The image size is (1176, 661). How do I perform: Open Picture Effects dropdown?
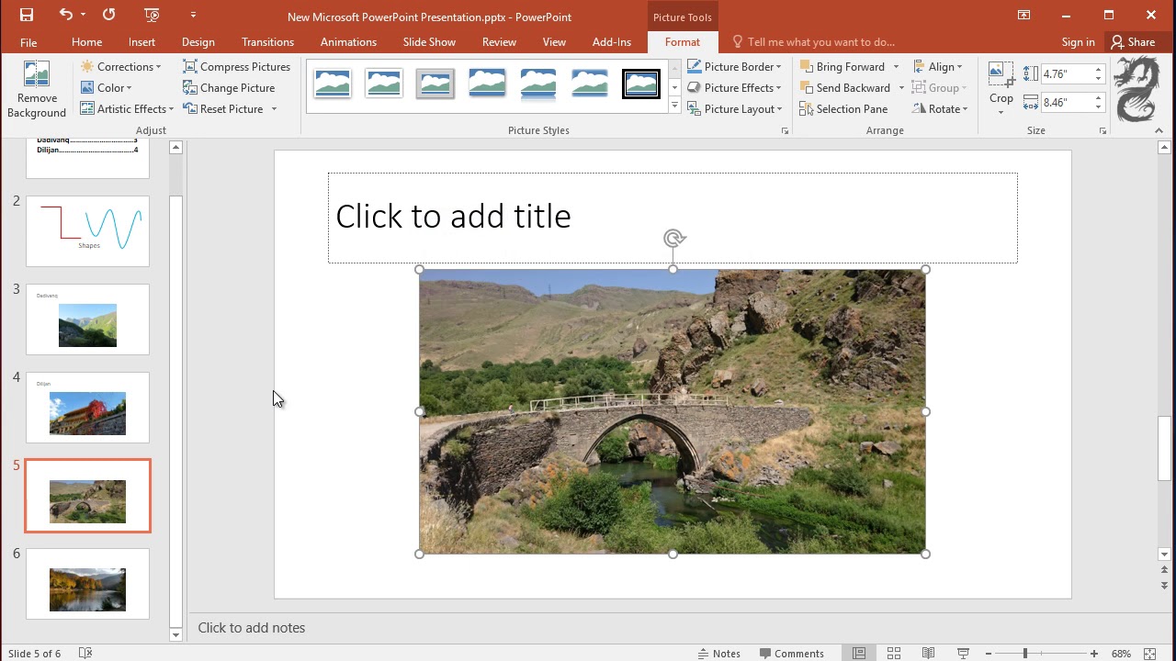pyautogui.click(x=734, y=88)
